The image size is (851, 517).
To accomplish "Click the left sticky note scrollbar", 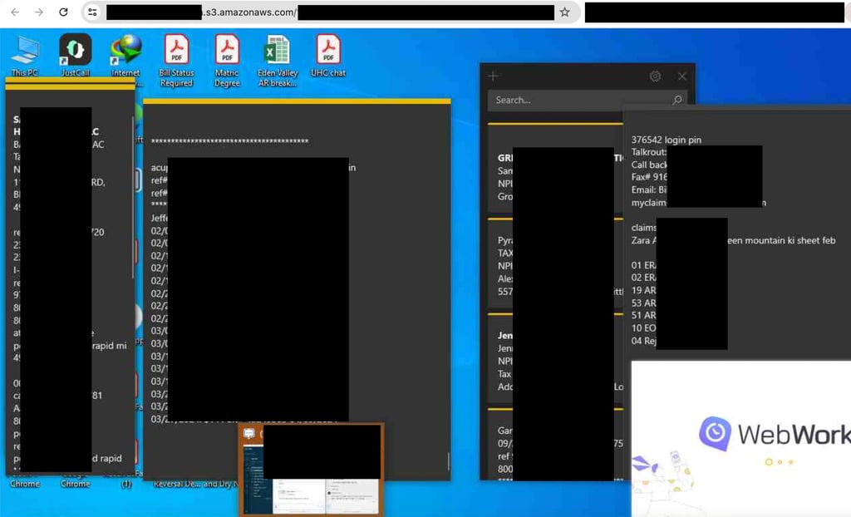I will click(x=132, y=198).
